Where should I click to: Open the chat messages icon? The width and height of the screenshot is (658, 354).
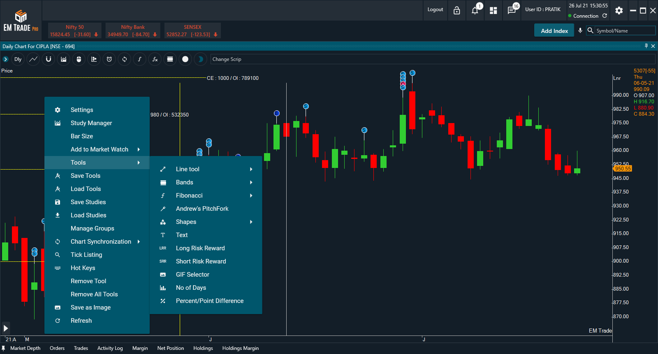512,10
